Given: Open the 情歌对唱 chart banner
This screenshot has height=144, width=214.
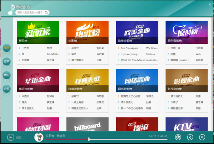Looking at the screenshot, I should click(38, 124).
